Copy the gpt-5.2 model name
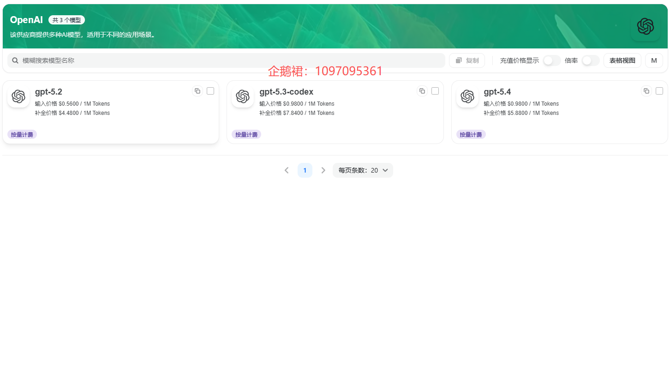 pos(197,91)
